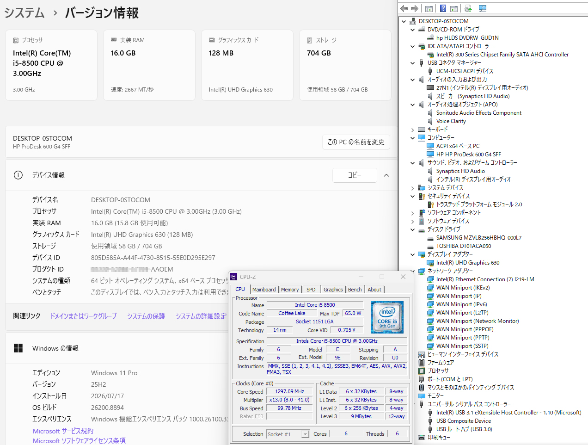Collapse the ディスク ドライブ tree node
Image resolution: width=588 pixels, height=445 pixels.
(413, 229)
